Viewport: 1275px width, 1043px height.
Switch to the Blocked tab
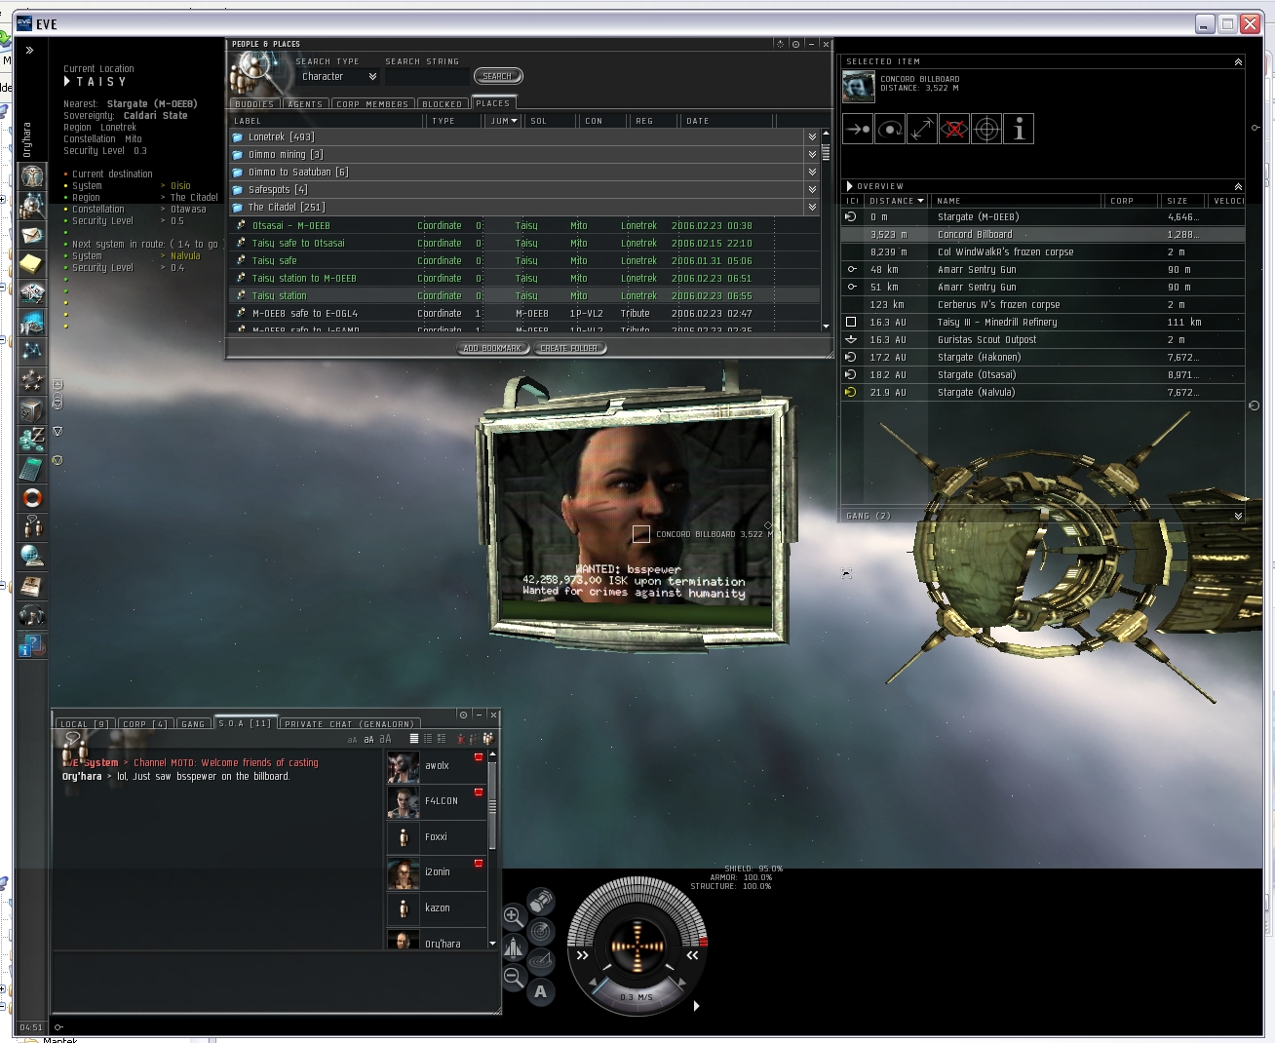coord(443,103)
